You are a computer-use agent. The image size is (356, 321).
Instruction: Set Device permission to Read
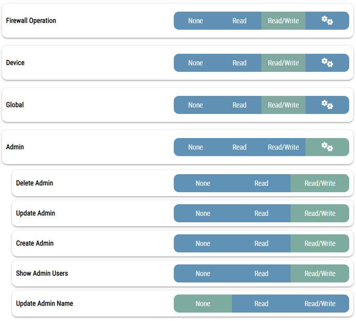pos(239,63)
